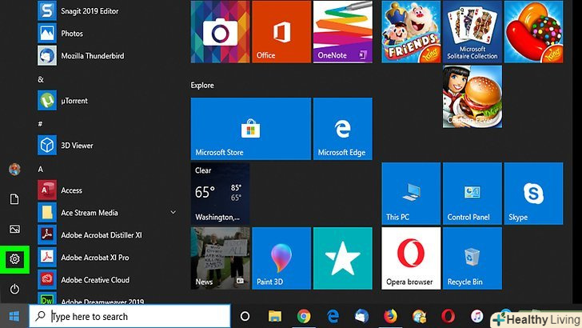
Task: Launch 3D Viewer from the app list
Action: point(77,146)
